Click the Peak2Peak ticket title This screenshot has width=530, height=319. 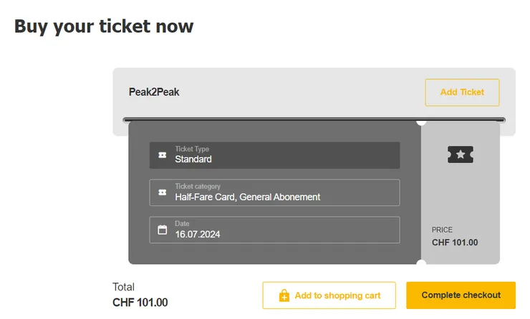pyautogui.click(x=154, y=92)
